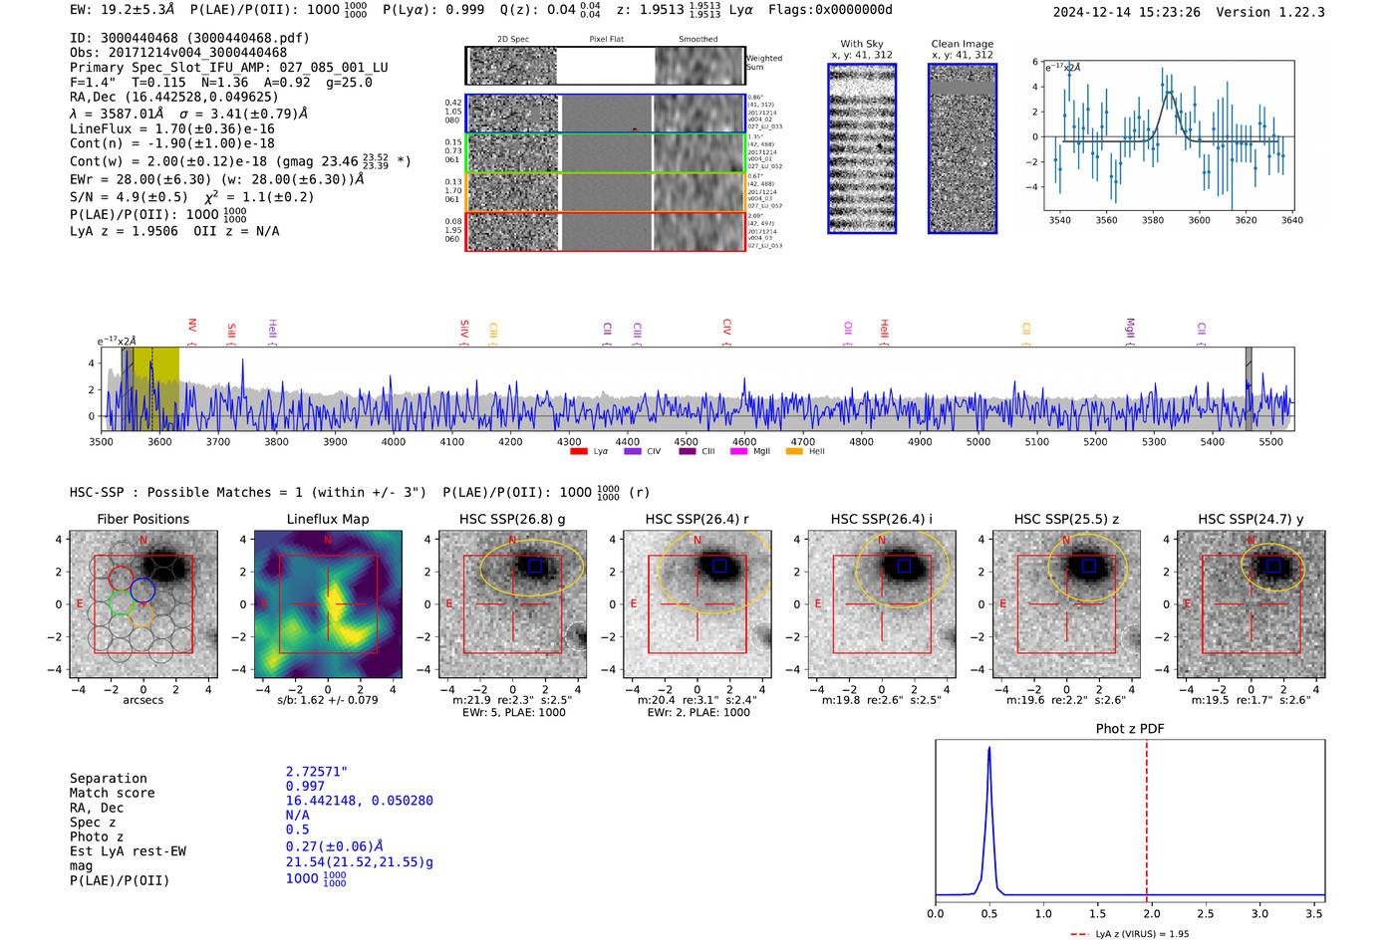Click the blue catalog match RA, Dec coordinates
The image size is (1395, 949).
coord(360,801)
